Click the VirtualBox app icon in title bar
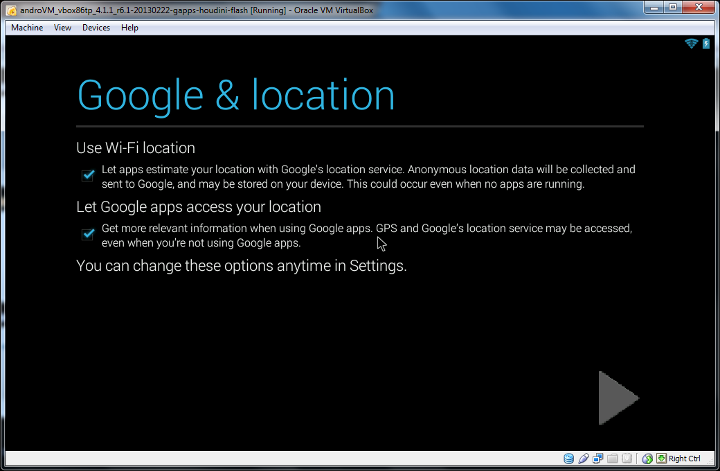 pyautogui.click(x=12, y=10)
